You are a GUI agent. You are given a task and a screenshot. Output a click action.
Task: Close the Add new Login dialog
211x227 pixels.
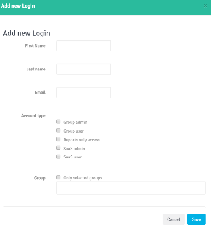click(205, 6)
